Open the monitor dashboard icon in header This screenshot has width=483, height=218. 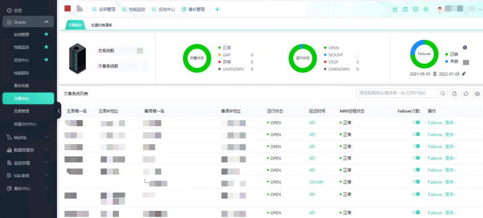pyautogui.click(x=415, y=9)
